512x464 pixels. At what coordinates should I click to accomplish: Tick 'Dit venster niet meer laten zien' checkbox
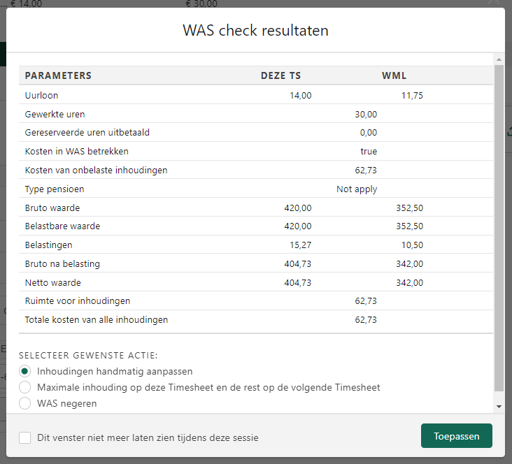(25, 437)
